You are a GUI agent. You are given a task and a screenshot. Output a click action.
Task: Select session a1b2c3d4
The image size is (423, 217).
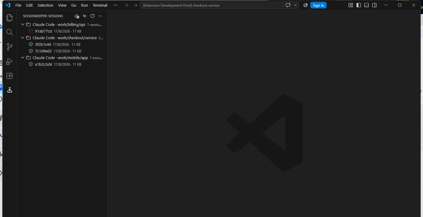62,64
